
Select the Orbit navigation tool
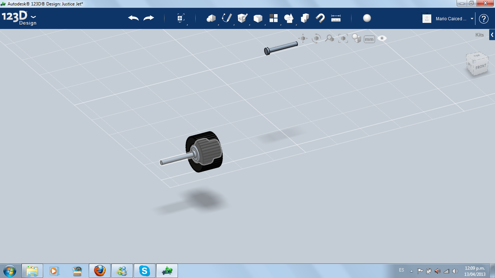click(316, 38)
